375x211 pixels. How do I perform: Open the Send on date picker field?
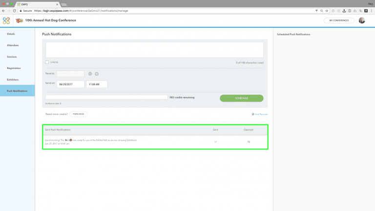click(70, 84)
